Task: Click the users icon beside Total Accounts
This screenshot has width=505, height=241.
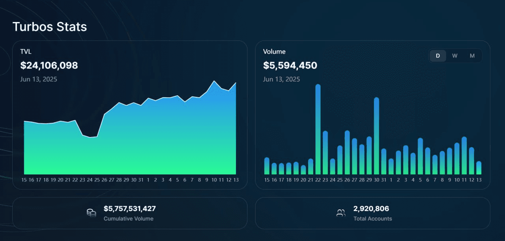Action: [341, 213]
